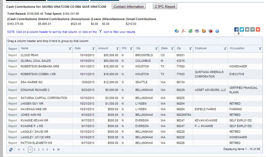This screenshot has width=266, height=157.
Task: Refresh the contributions grid
Action: (x=11, y=150)
